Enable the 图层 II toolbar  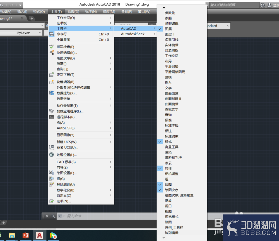182,34
